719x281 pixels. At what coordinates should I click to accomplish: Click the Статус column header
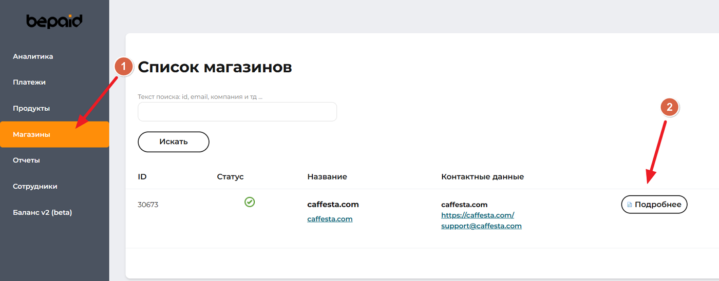tap(230, 177)
